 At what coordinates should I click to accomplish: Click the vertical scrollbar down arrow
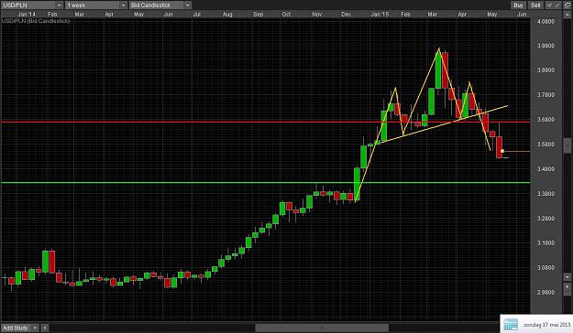click(x=567, y=277)
